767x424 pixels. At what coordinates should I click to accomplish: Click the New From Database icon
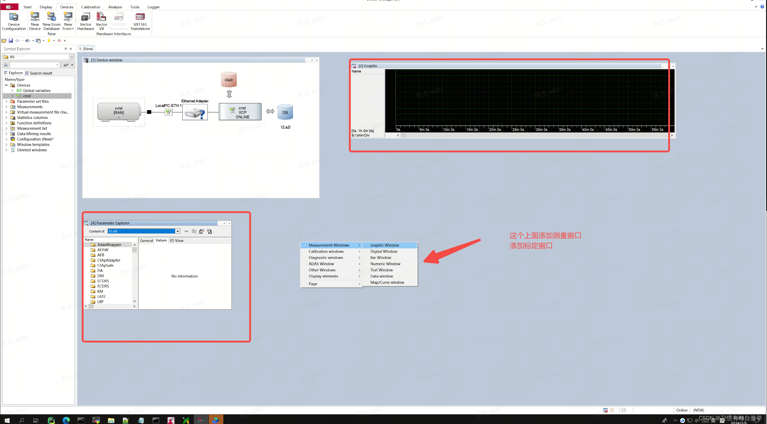(51, 21)
